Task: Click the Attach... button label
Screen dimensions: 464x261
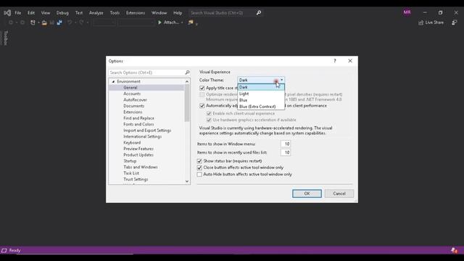Action: (x=171, y=22)
